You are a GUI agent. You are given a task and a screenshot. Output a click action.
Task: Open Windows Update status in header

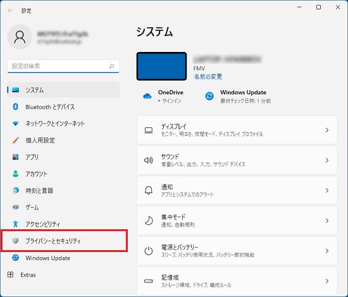238,96
